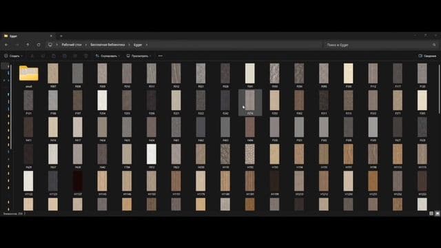This screenshot has width=441, height=248.
Task: Go up one folder level
Action: tap(28, 45)
